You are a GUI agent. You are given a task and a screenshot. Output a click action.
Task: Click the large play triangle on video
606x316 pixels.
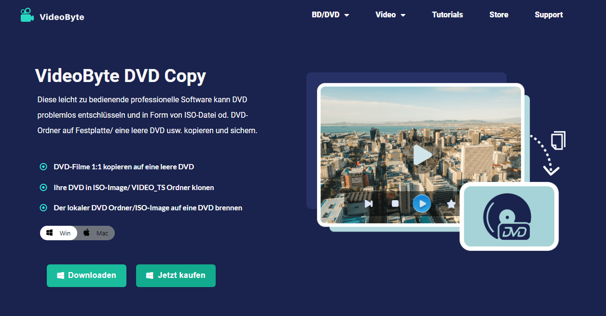422,155
